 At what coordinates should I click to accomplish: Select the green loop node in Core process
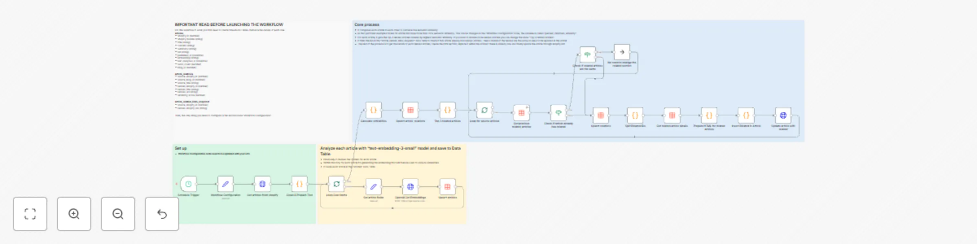point(484,110)
